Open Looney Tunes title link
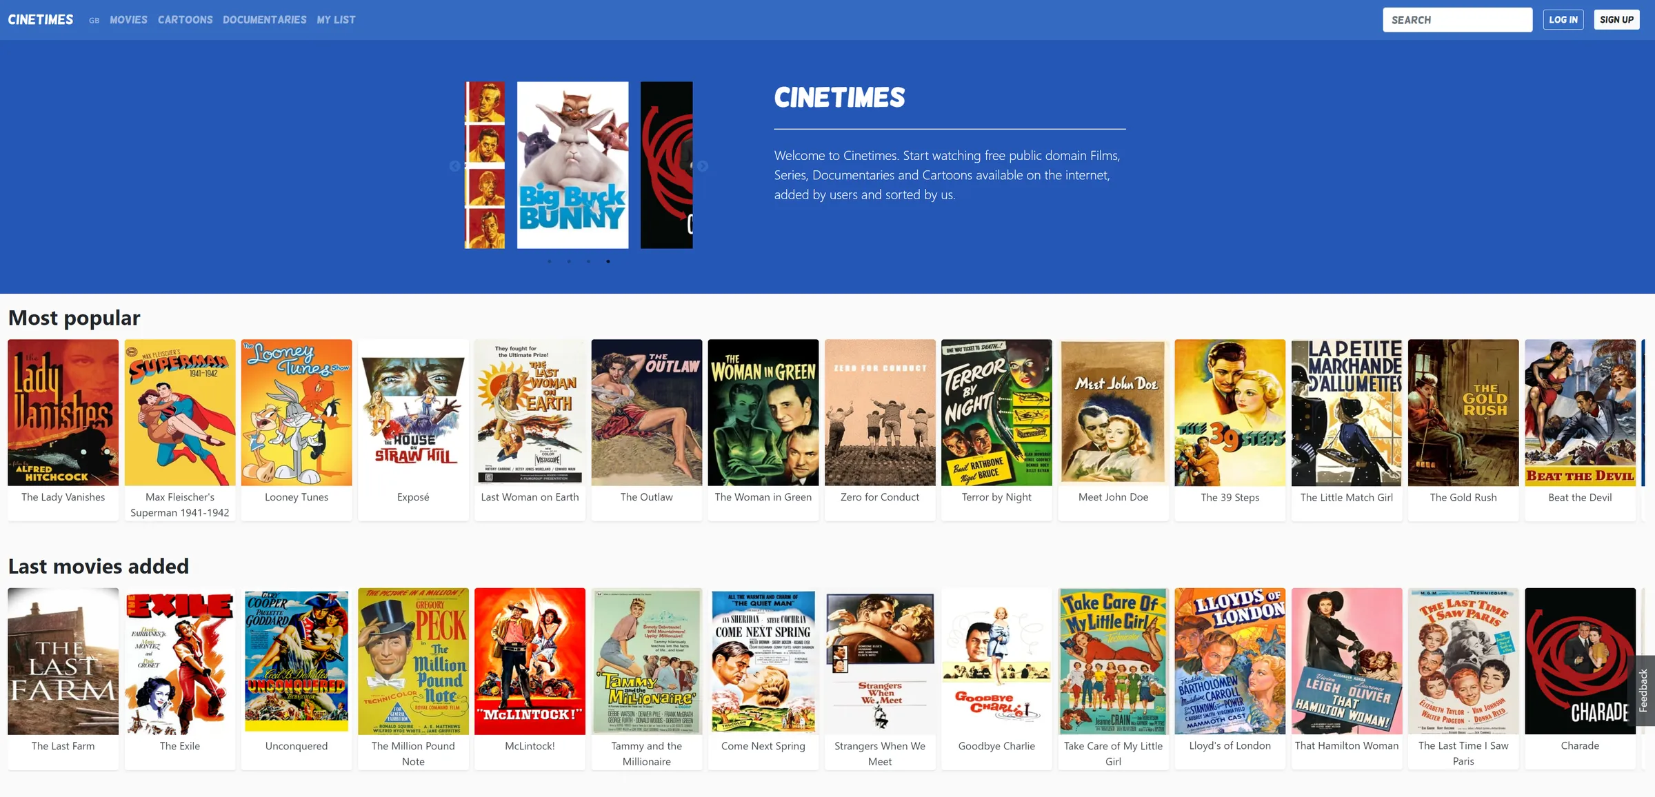 point(297,497)
